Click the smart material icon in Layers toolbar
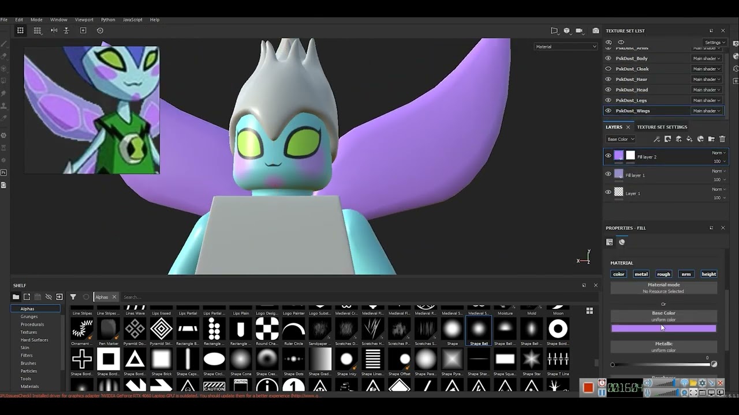The height and width of the screenshot is (415, 739). click(x=701, y=139)
